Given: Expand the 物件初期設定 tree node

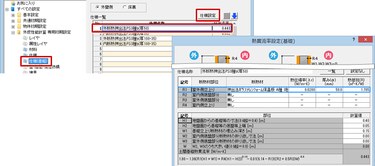Looking at the screenshot, I should (x=13, y=27).
